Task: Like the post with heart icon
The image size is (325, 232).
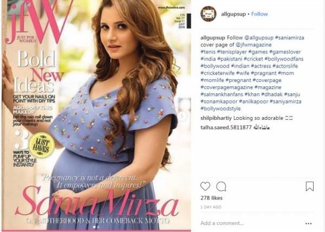Action: (205, 186)
